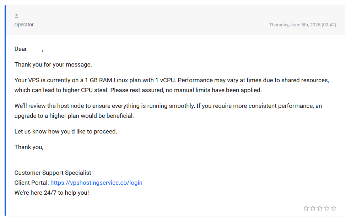
Task: Click the Operator name label
Action: 24,25
